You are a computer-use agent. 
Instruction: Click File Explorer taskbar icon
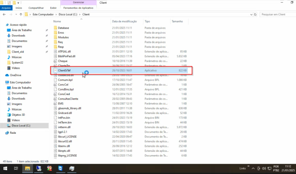click(27, 168)
